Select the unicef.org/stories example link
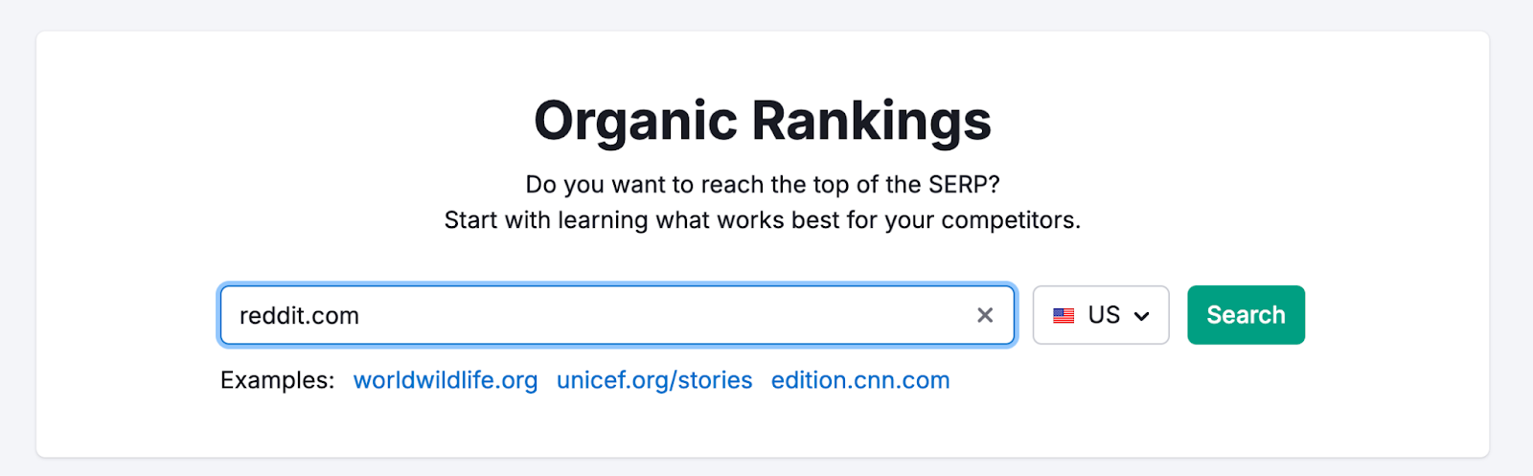This screenshot has height=476, width=1533. click(654, 380)
